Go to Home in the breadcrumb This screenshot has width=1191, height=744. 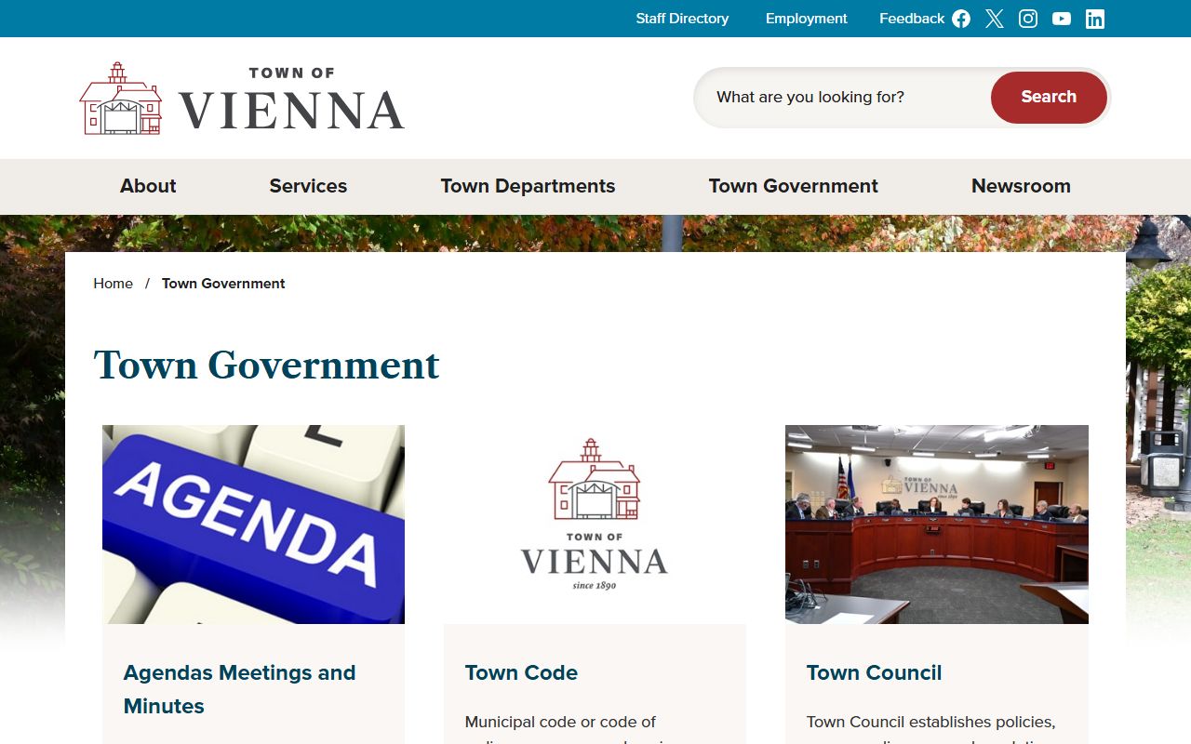pos(113,284)
